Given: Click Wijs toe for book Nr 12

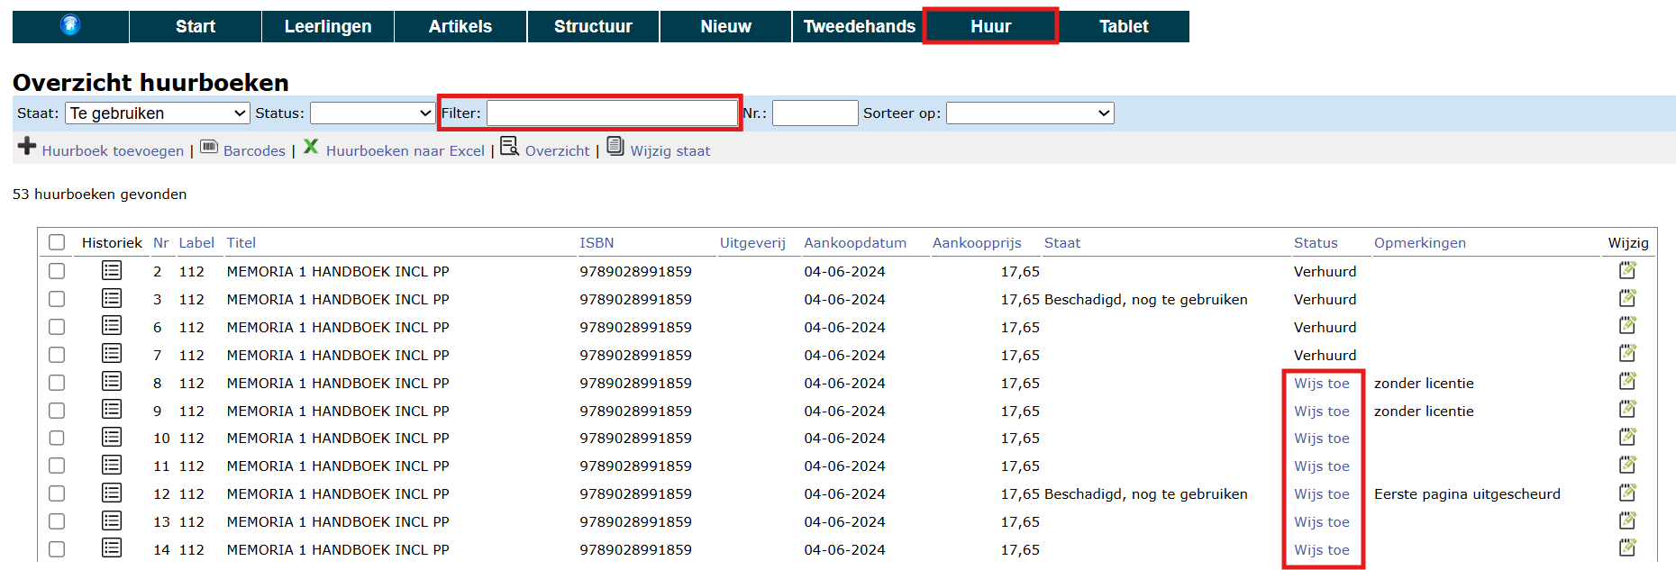Looking at the screenshot, I should coord(1322,494).
